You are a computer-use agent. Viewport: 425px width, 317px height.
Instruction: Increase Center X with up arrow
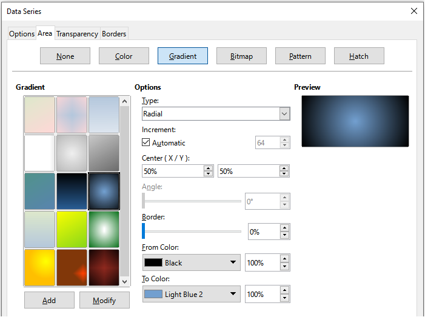[x=208, y=169]
